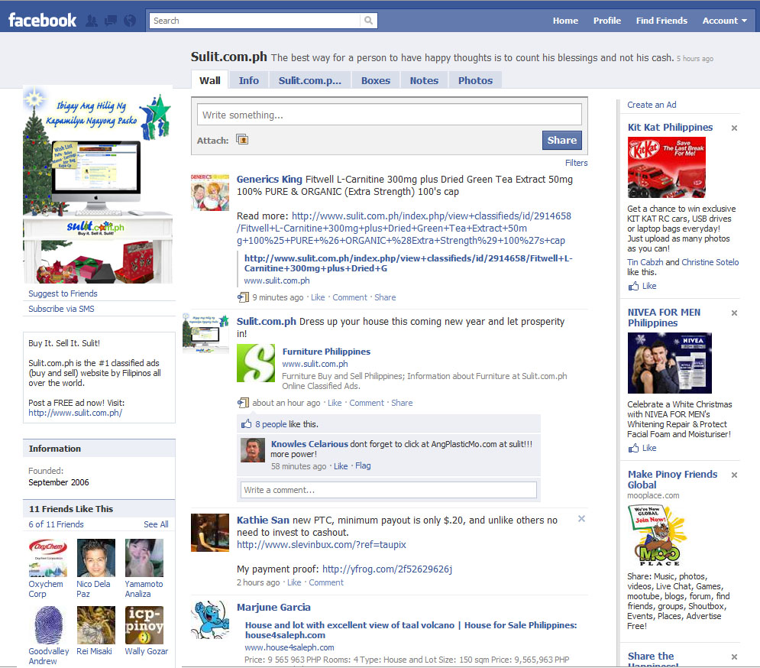760x668 pixels.
Task: Switch to the Info tab
Action: pyautogui.click(x=249, y=80)
